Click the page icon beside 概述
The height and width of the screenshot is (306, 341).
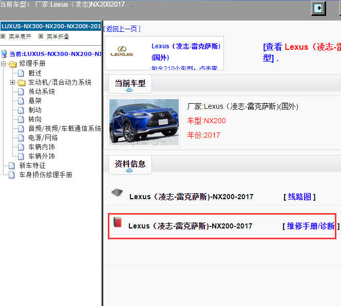click(x=22, y=73)
